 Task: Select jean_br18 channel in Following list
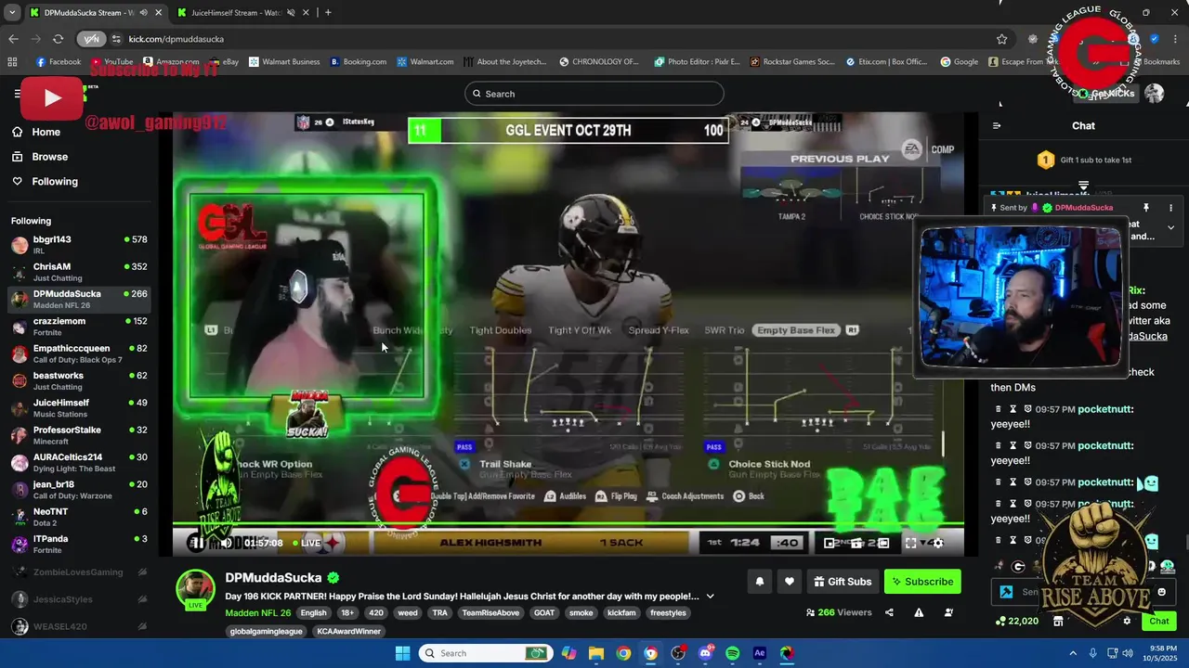pyautogui.click(x=79, y=490)
